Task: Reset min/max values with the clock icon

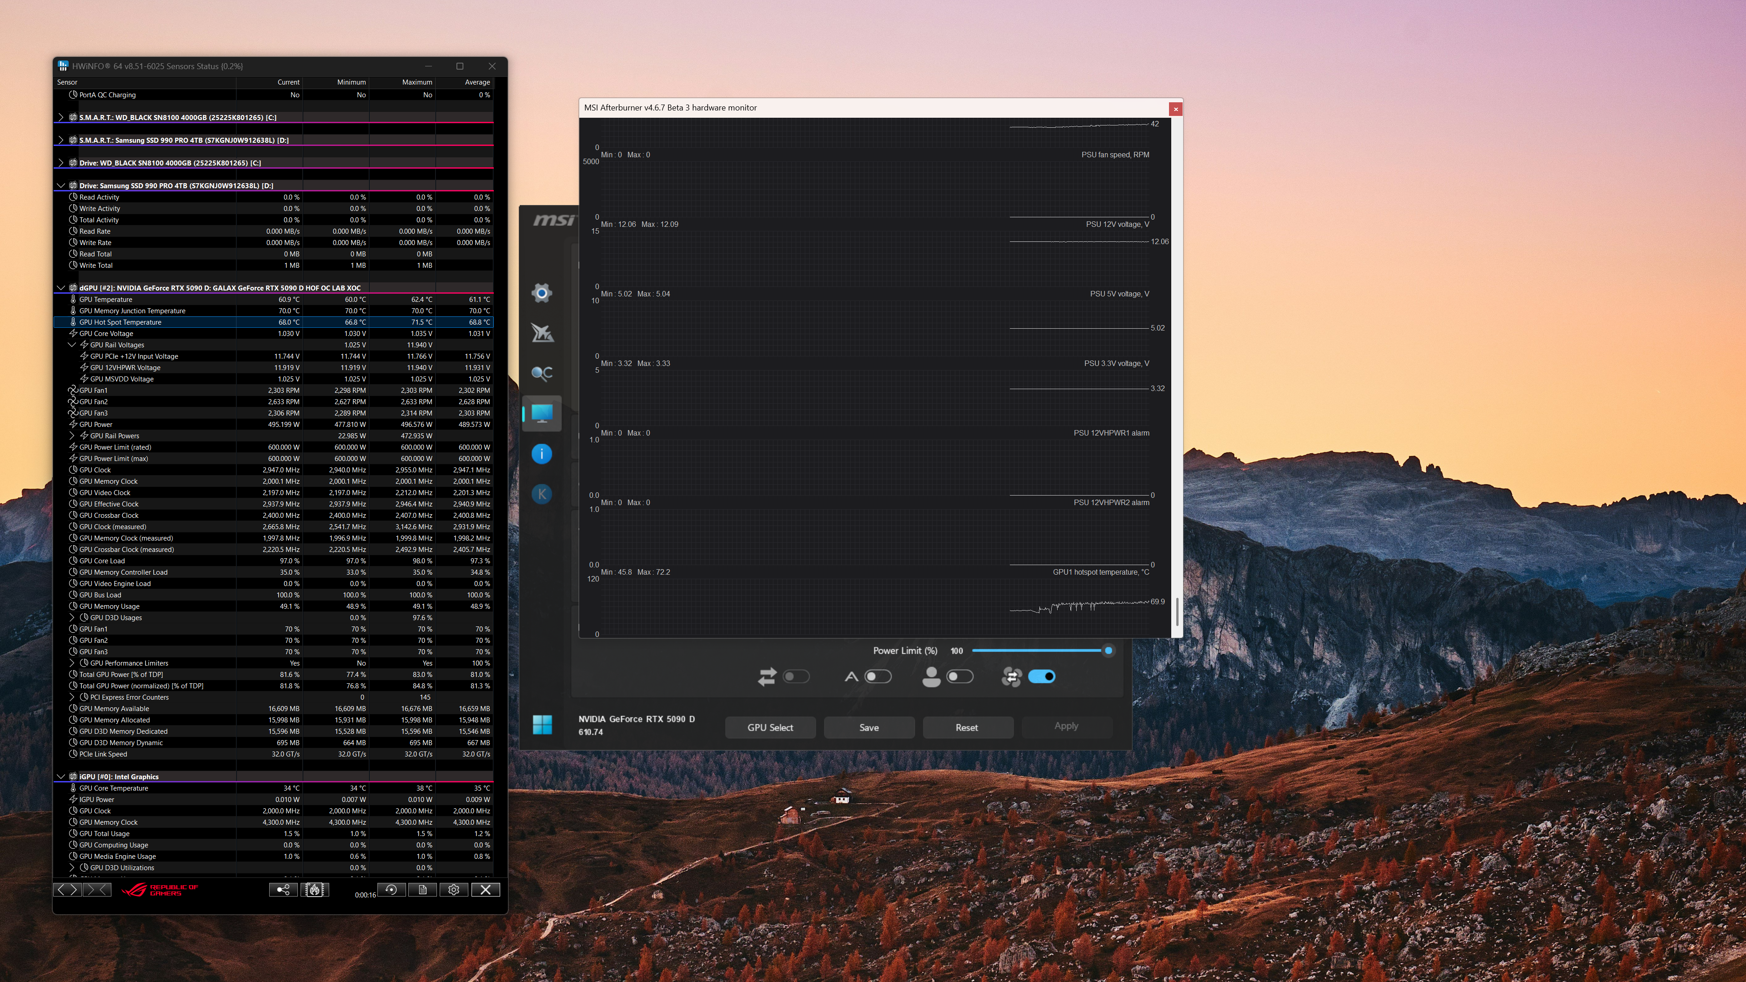Action: tap(392, 890)
